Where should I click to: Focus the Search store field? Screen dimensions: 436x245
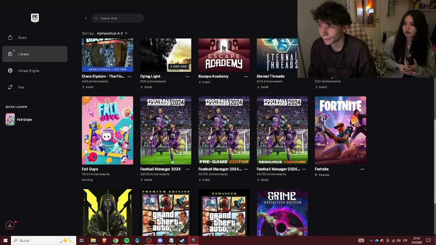(118, 18)
